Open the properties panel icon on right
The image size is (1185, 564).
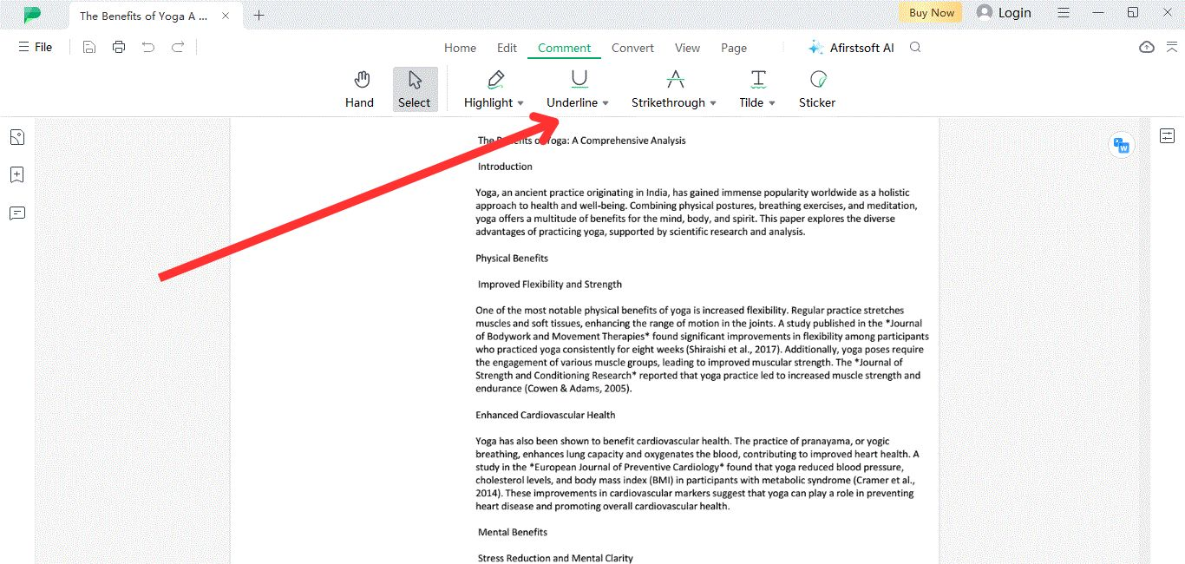click(x=1167, y=136)
